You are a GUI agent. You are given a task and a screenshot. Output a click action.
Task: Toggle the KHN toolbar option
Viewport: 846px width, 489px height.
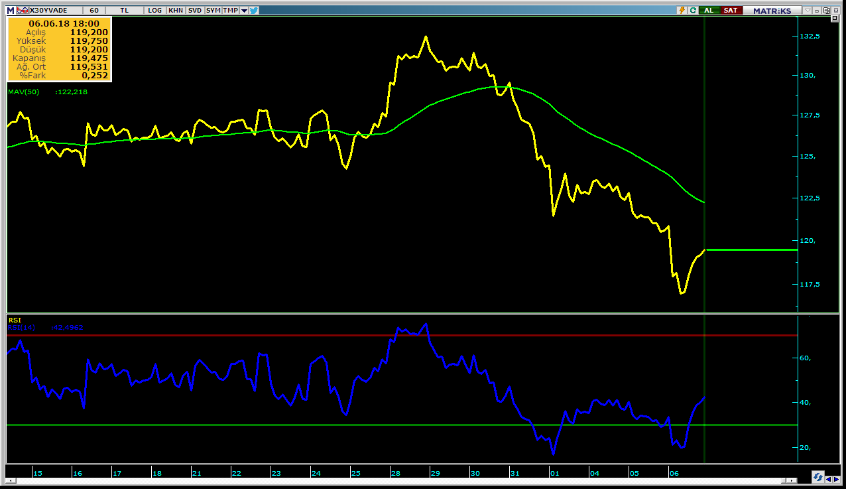[x=176, y=10]
